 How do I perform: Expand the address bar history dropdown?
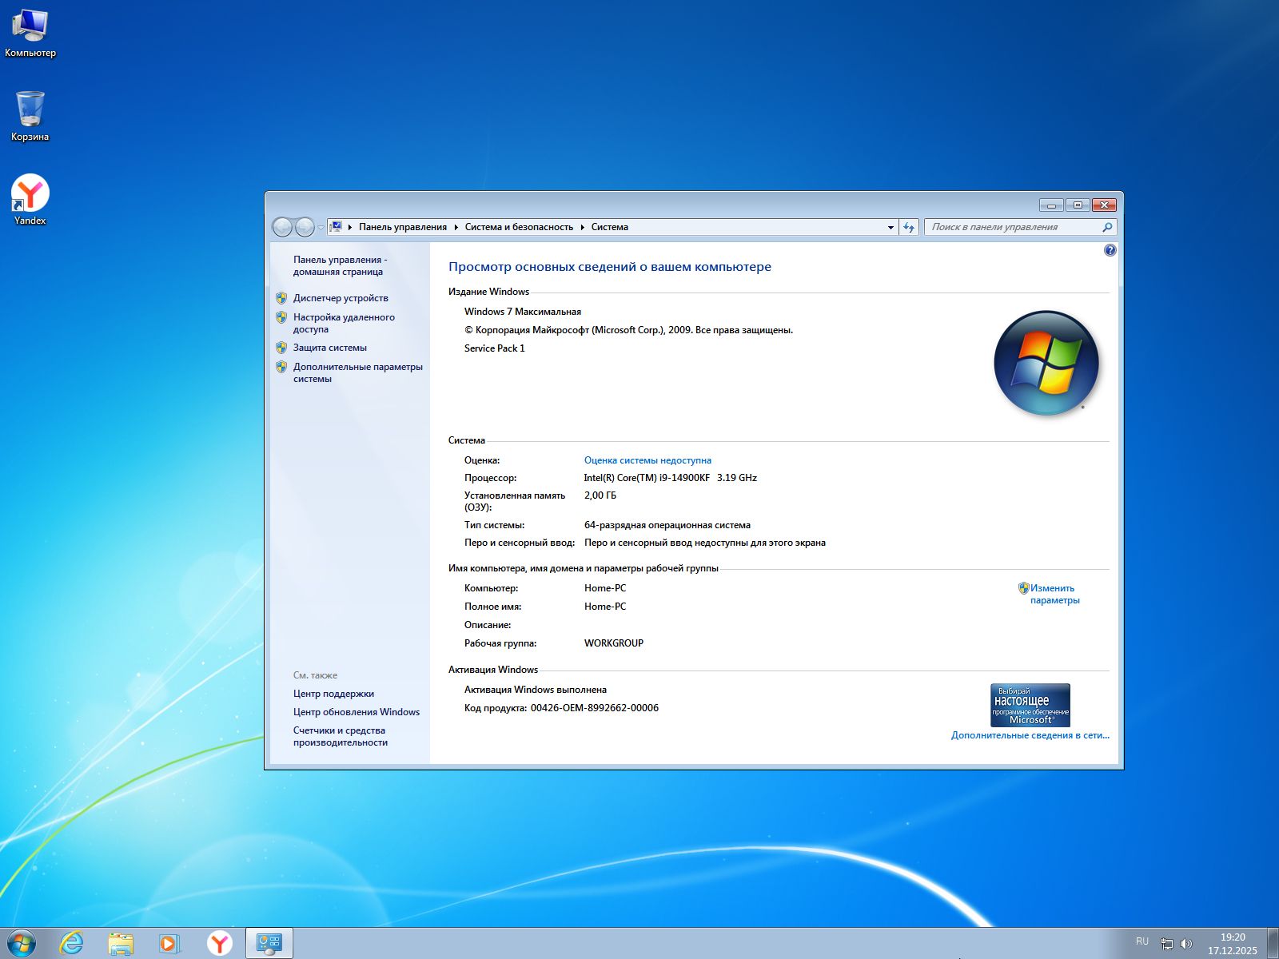coord(891,227)
